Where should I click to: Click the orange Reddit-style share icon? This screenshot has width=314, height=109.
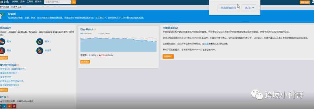tap(9, 106)
